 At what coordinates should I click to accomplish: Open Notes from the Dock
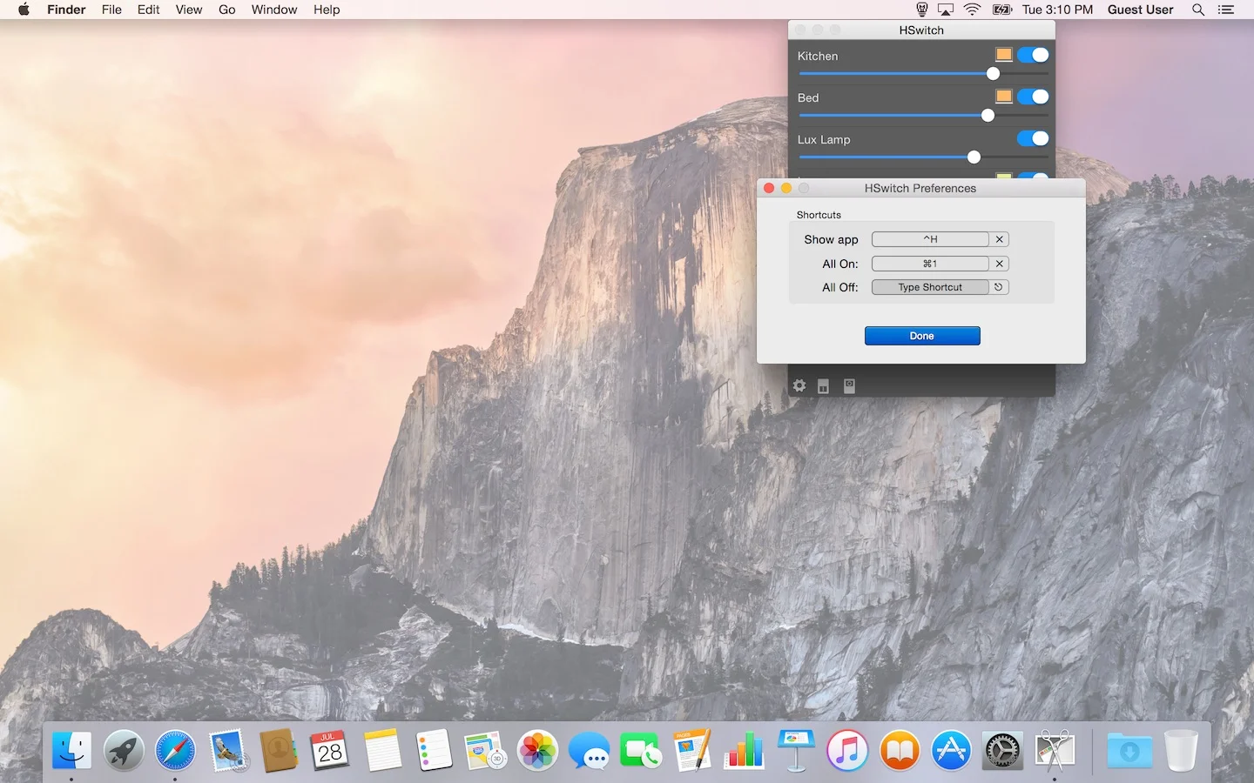(x=382, y=750)
